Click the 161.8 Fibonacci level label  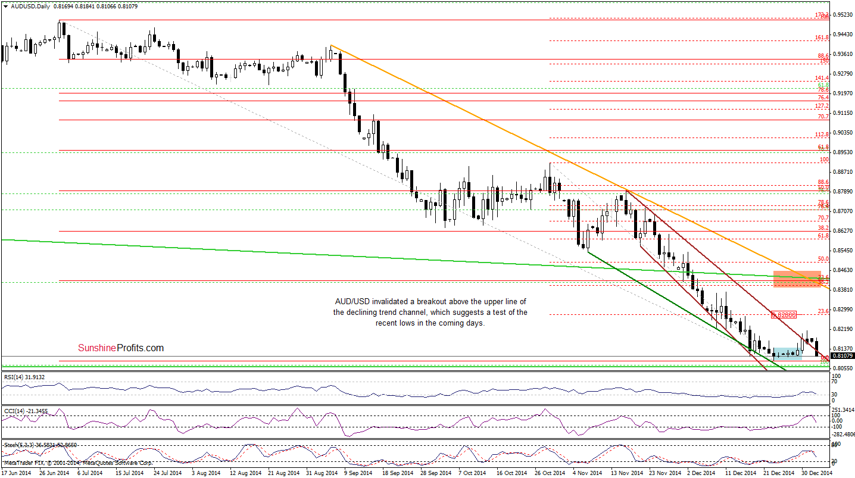point(822,37)
